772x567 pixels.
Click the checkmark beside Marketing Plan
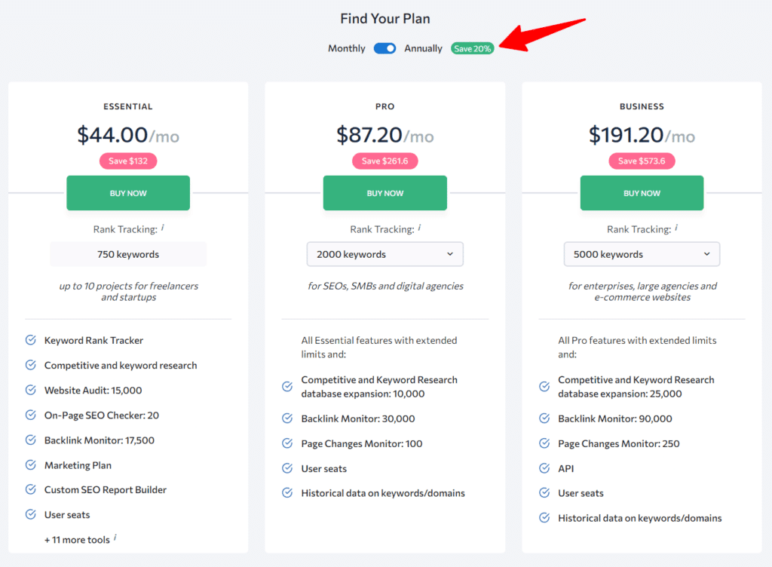30,465
